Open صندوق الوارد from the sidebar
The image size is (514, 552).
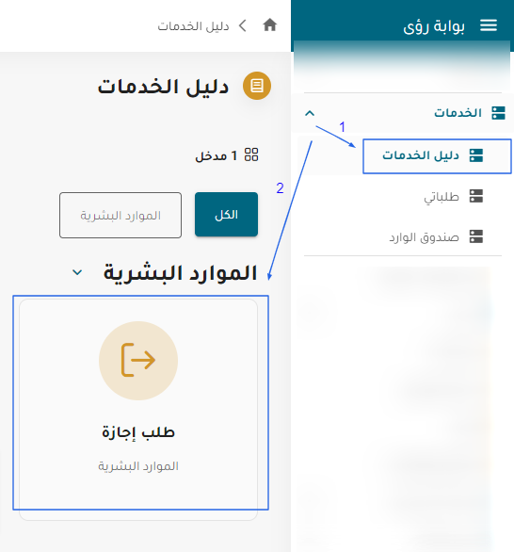424,237
